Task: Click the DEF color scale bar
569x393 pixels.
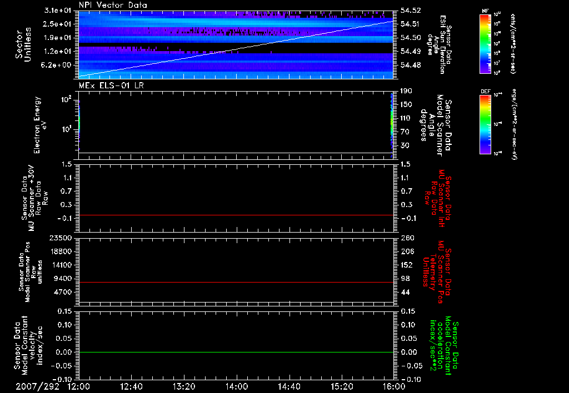Action: (485, 124)
